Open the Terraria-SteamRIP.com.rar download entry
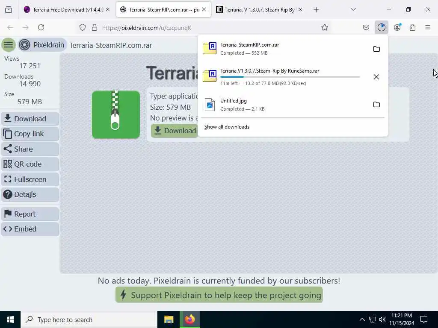Viewport: 438px width, 328px height. [284, 49]
